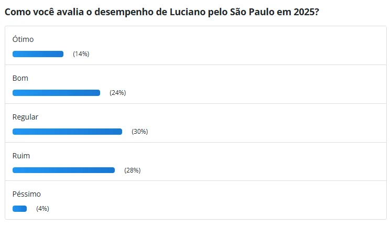Click the Bom result progress bar

tap(56, 93)
